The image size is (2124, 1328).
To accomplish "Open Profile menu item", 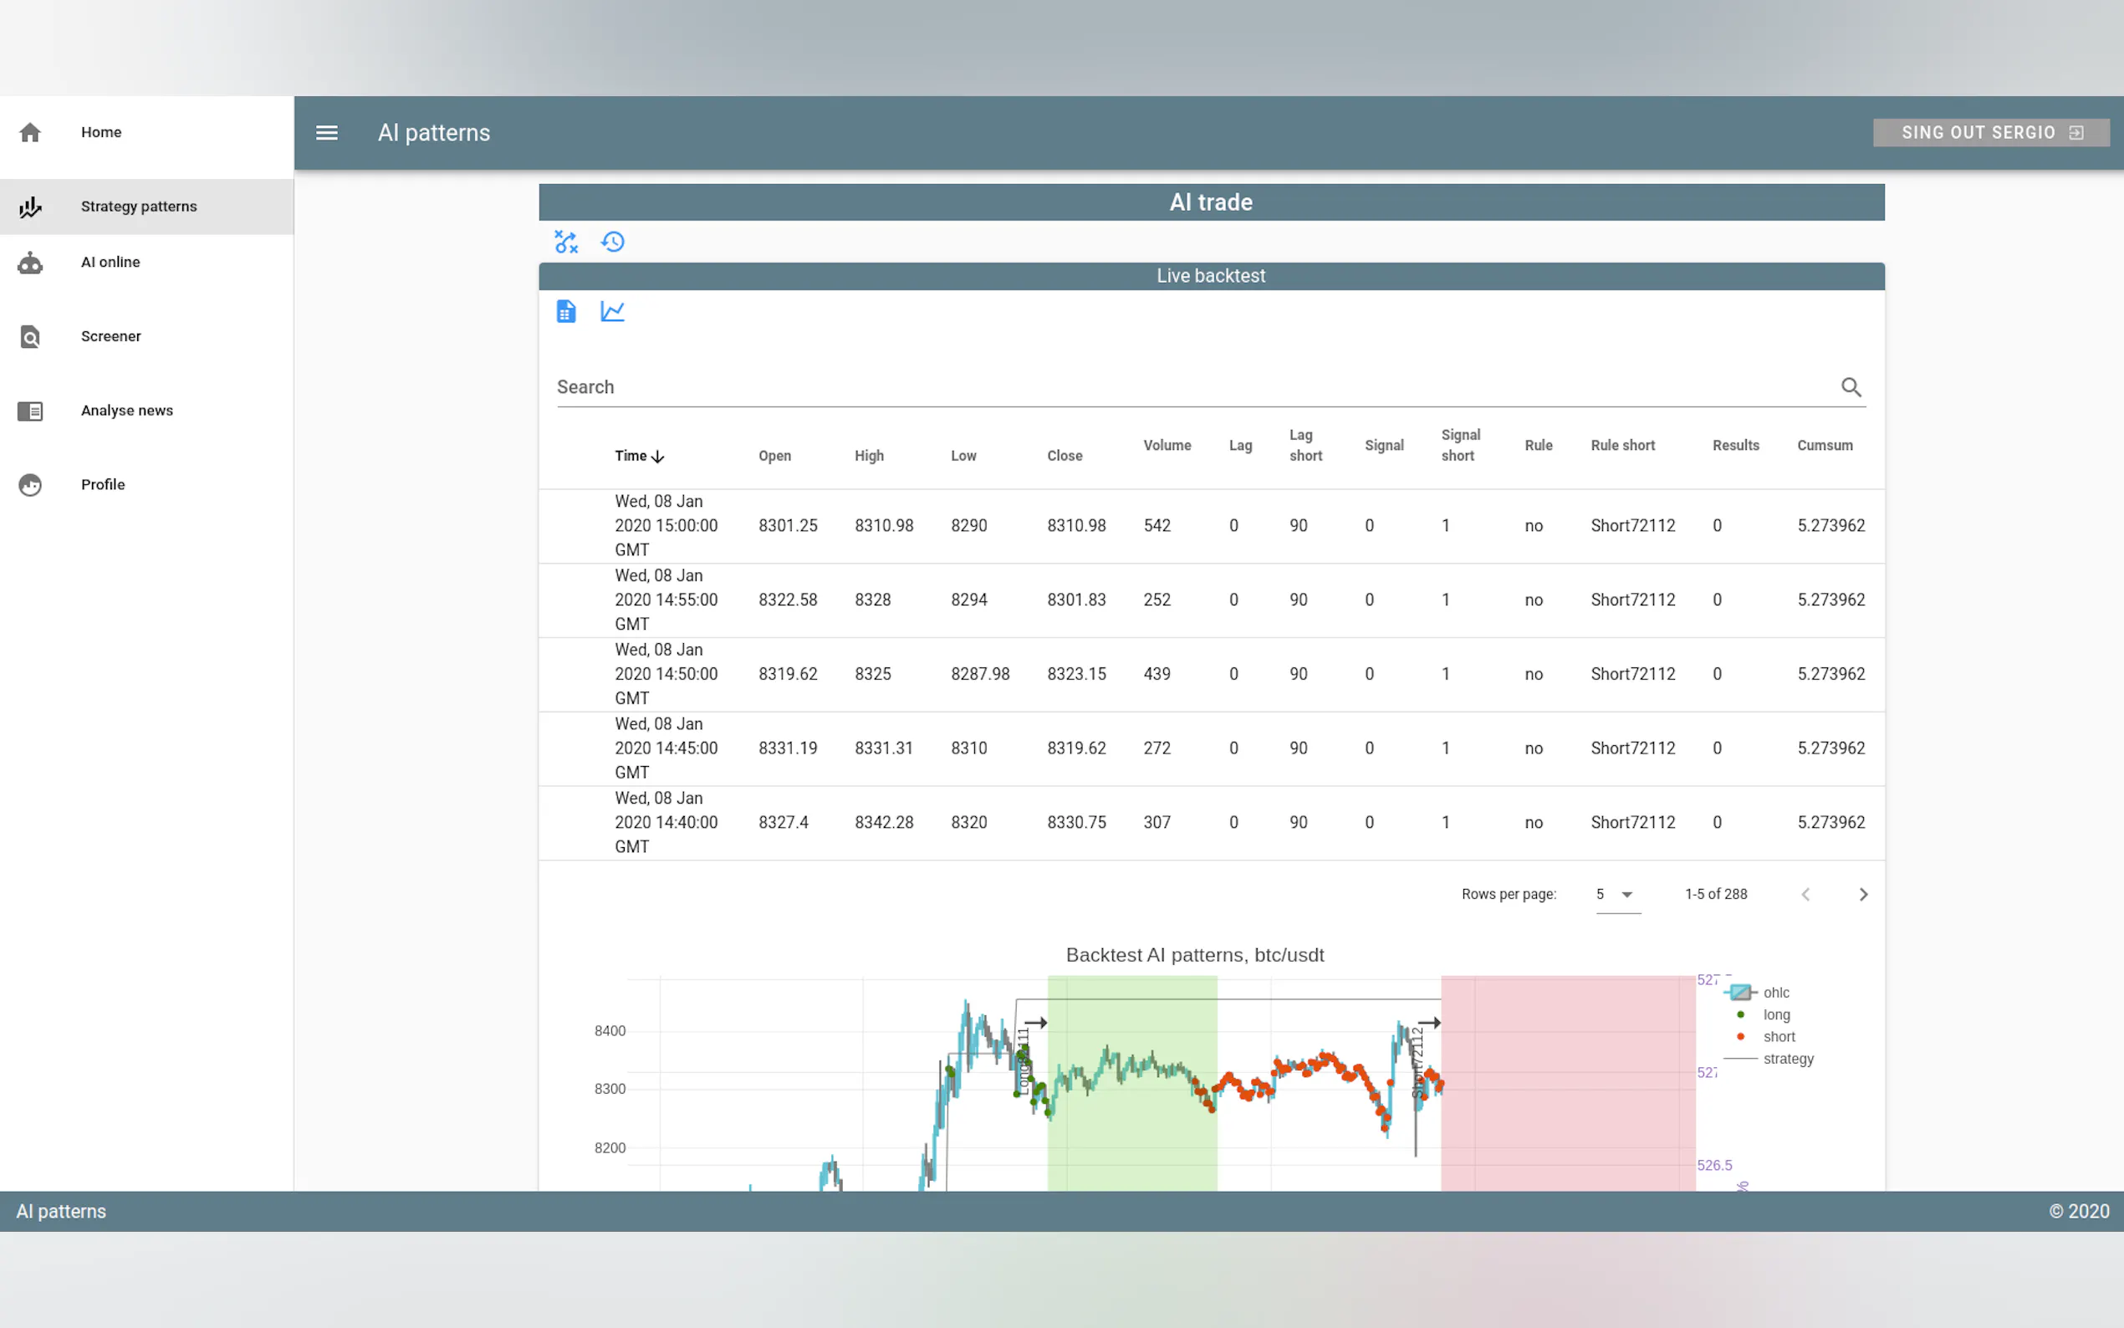I will point(103,485).
